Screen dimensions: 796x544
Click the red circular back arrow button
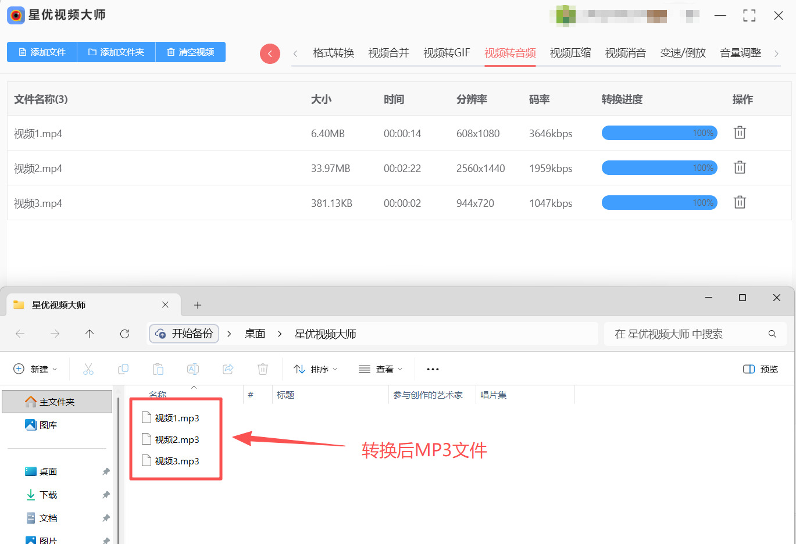(x=270, y=53)
